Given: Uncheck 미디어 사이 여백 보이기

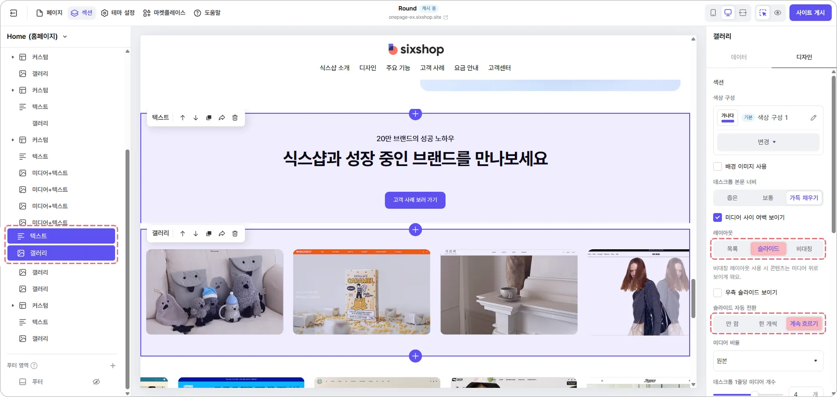Looking at the screenshot, I should point(718,217).
